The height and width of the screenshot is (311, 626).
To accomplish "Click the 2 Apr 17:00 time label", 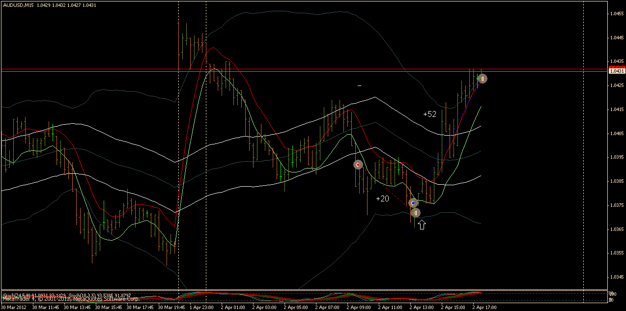I will pos(485,307).
